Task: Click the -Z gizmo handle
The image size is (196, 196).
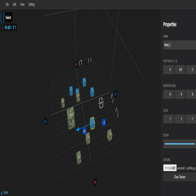Action: click(x=104, y=123)
